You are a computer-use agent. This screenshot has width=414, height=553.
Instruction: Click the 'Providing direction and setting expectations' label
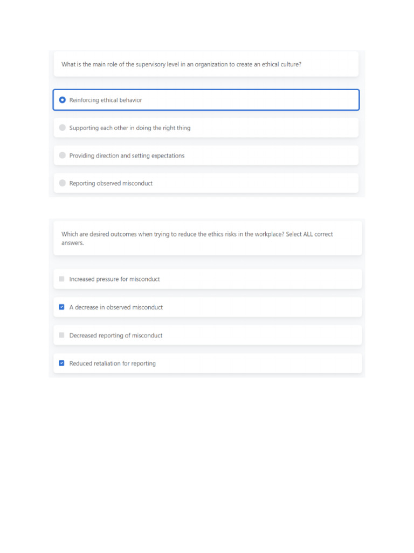[127, 156]
